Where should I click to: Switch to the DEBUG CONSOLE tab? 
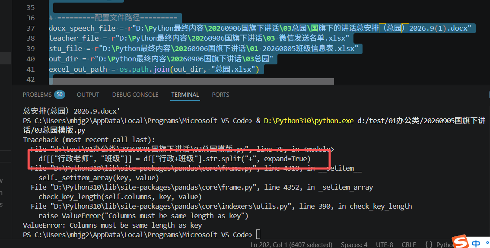click(135, 95)
